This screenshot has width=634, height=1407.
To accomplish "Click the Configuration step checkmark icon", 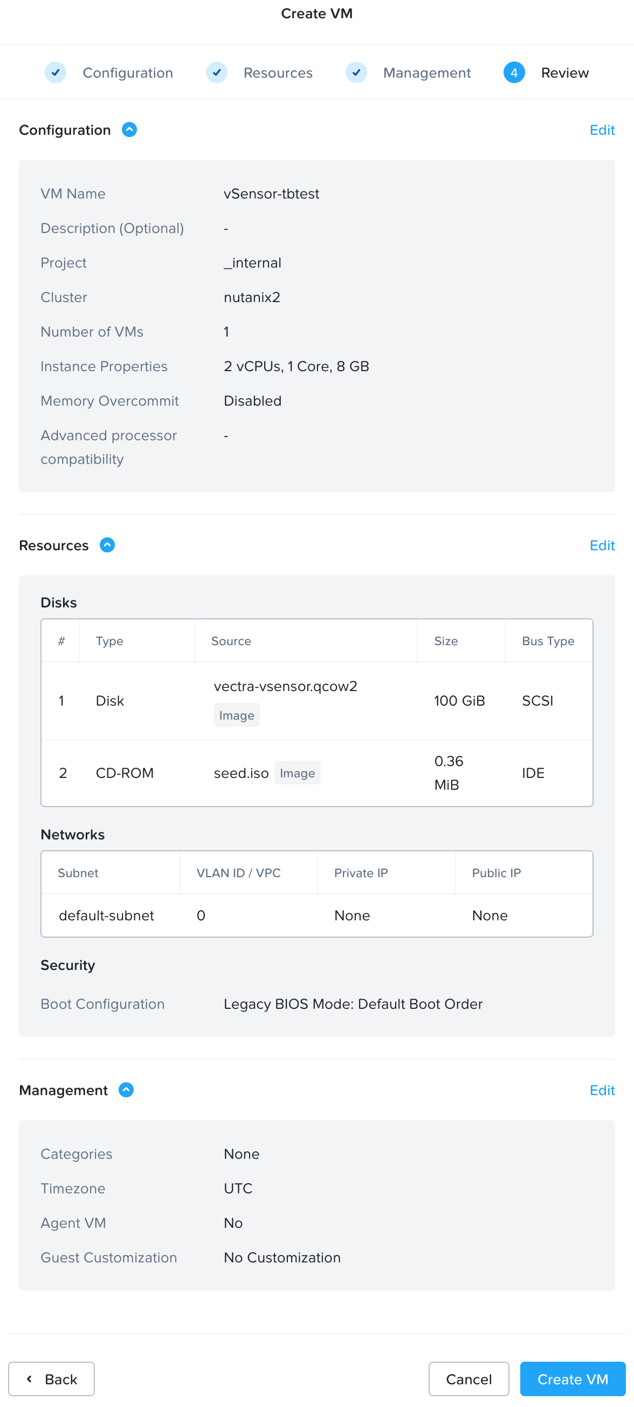I will click(56, 73).
